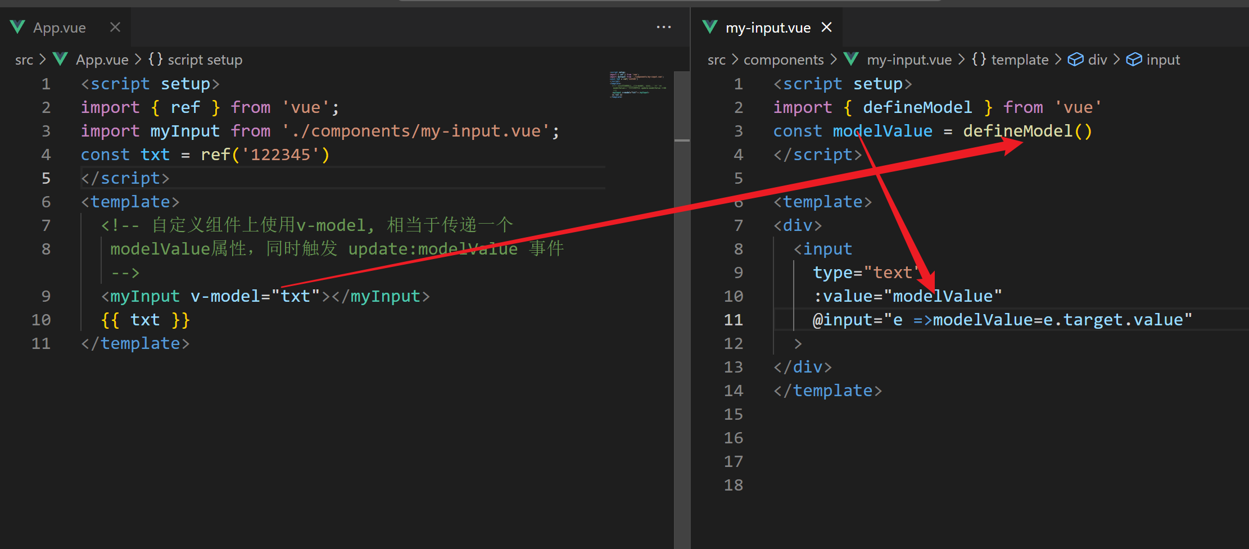Expand the script setup breadcrumb label
The width and height of the screenshot is (1249, 549).
coord(205,60)
